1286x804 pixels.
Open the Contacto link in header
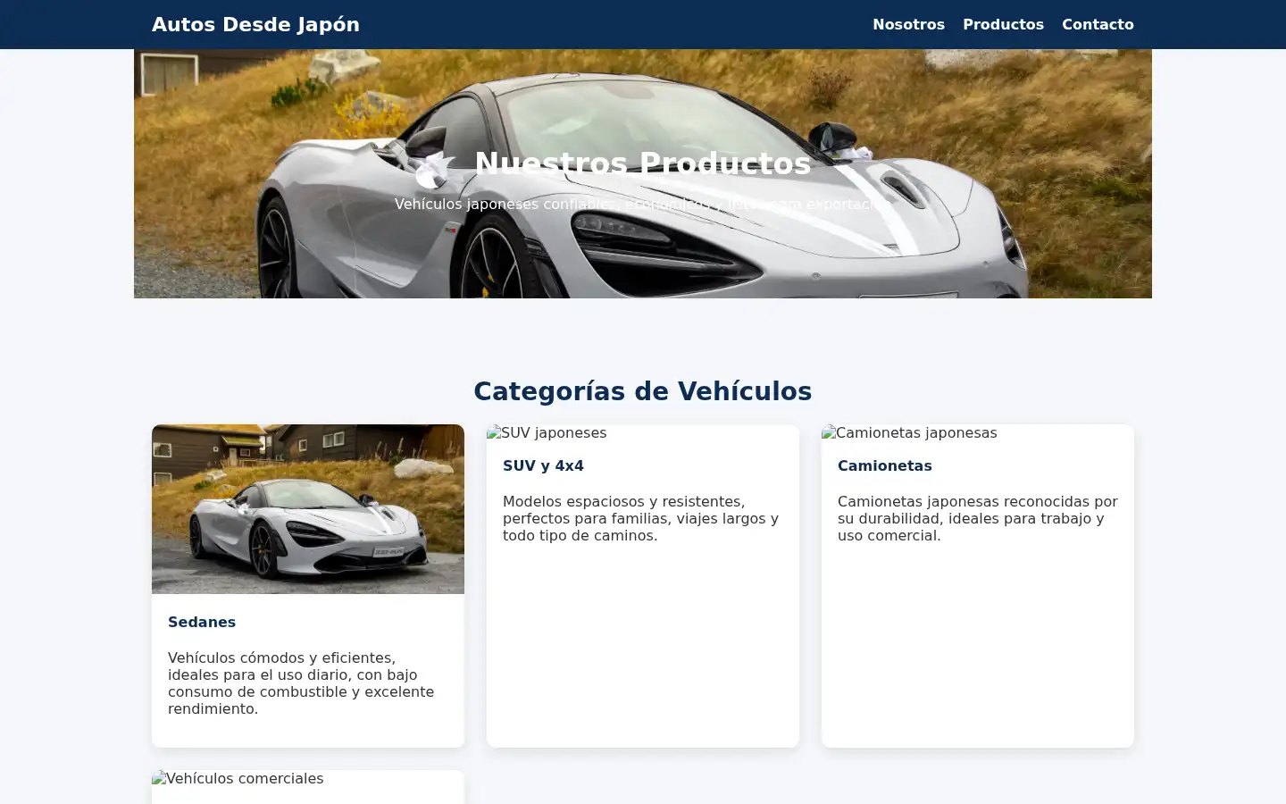[1098, 24]
